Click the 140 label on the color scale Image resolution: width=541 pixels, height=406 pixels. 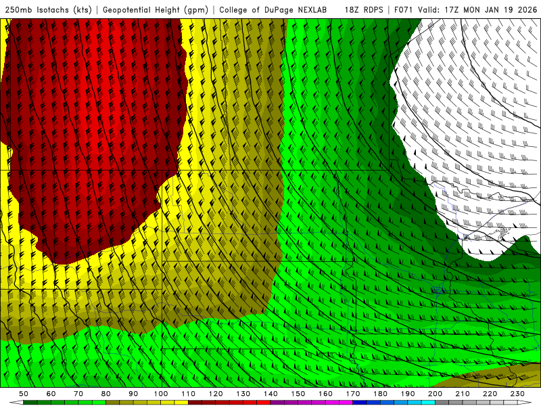coord(270,394)
